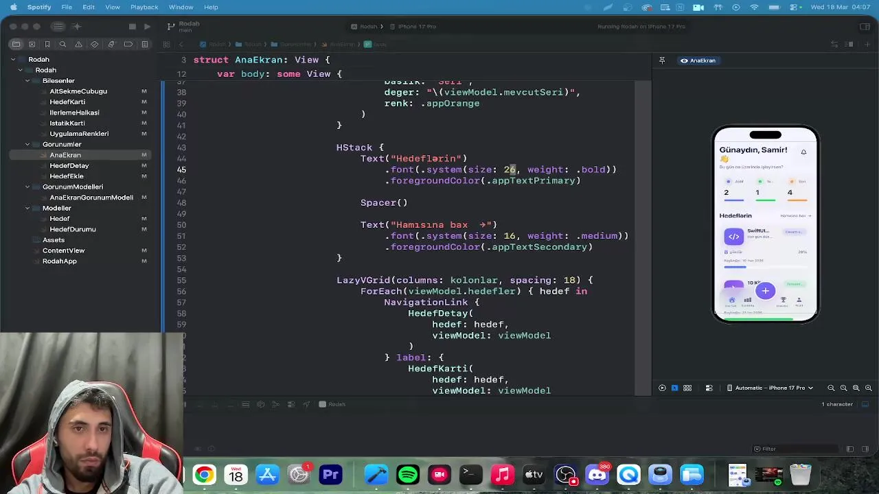Open the breakpoint navigator icon
The width and height of the screenshot is (879, 494).
point(128,45)
